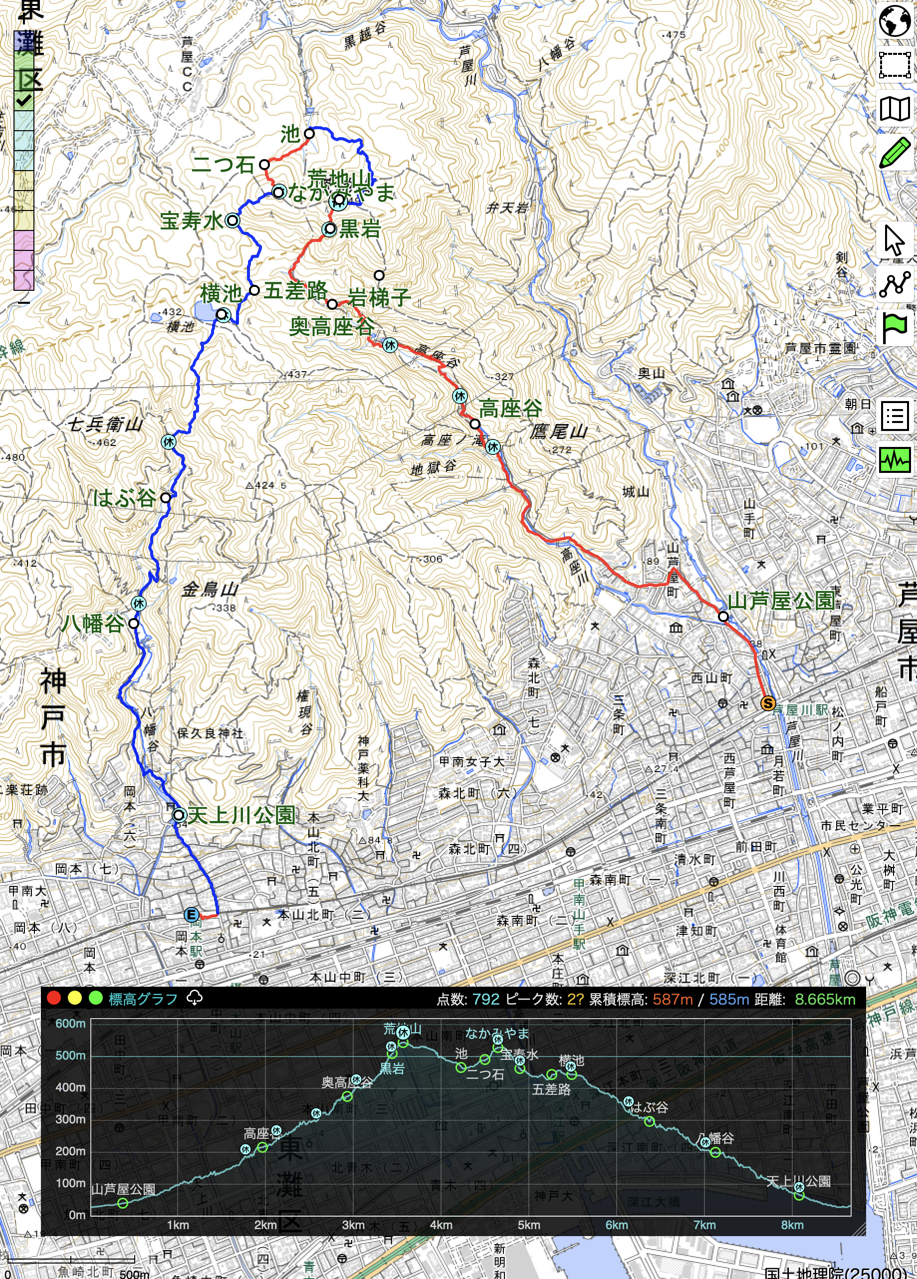This screenshot has height=1279, width=917.
Task: Click the globe world map icon
Action: (895, 21)
